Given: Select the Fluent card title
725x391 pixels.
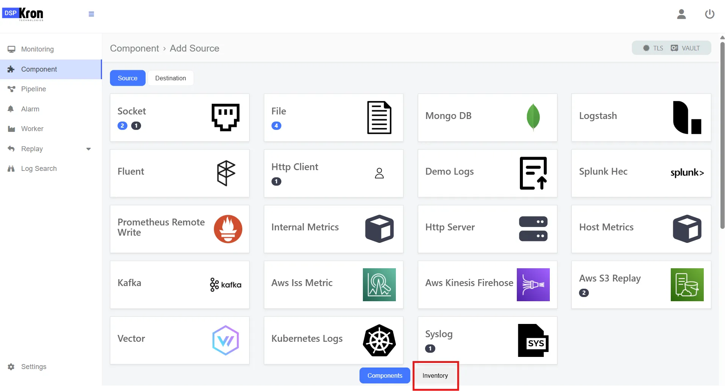Looking at the screenshot, I should 131,172.
